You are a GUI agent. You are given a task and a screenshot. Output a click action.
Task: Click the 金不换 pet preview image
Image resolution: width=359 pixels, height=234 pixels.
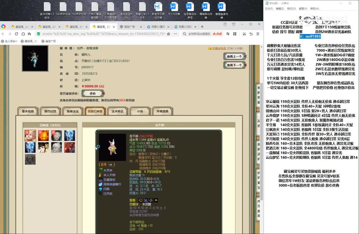tap(112, 147)
